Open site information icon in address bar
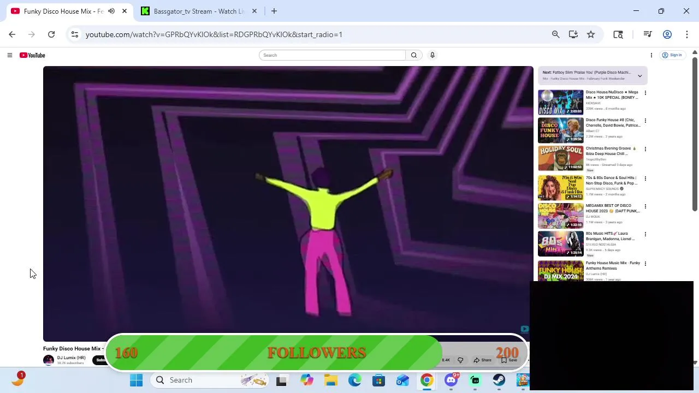Image resolution: width=699 pixels, height=393 pixels. [75, 34]
